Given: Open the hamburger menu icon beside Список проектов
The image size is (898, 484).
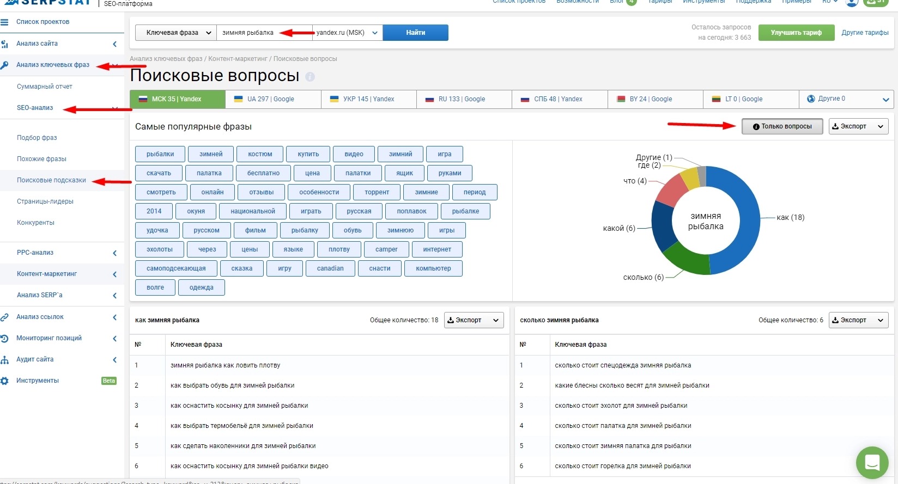Looking at the screenshot, I should pyautogui.click(x=4, y=22).
